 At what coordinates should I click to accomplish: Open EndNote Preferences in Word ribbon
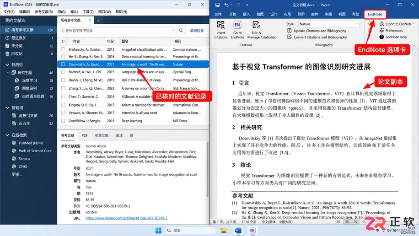(391, 31)
